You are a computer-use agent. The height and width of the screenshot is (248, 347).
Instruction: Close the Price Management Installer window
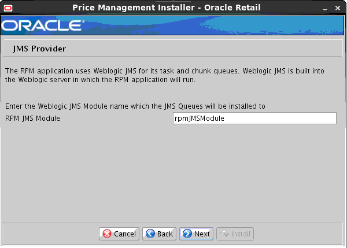[338, 8]
